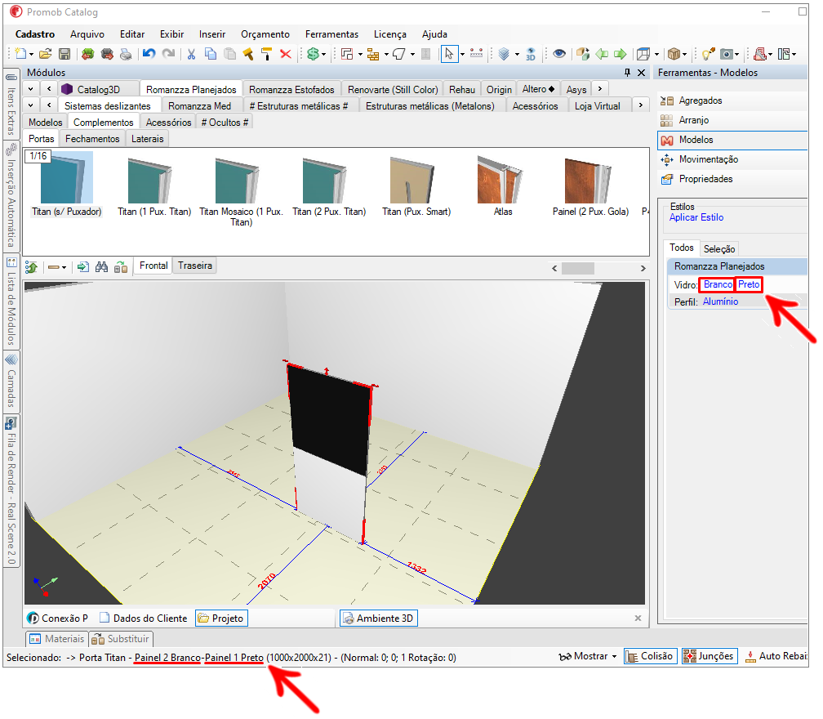Click the camera render icon
This screenshot has height=719, width=823.
click(727, 54)
